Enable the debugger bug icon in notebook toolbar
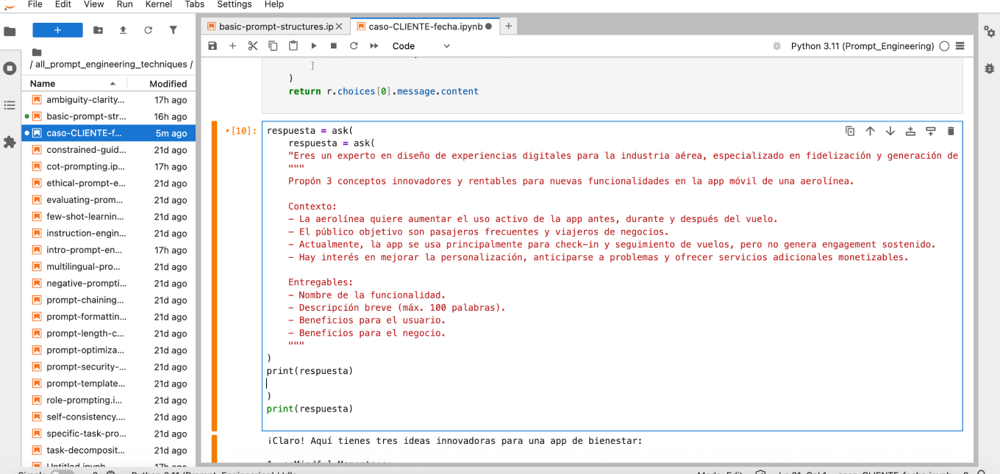Screen dimensions: 1000x474 [776, 46]
